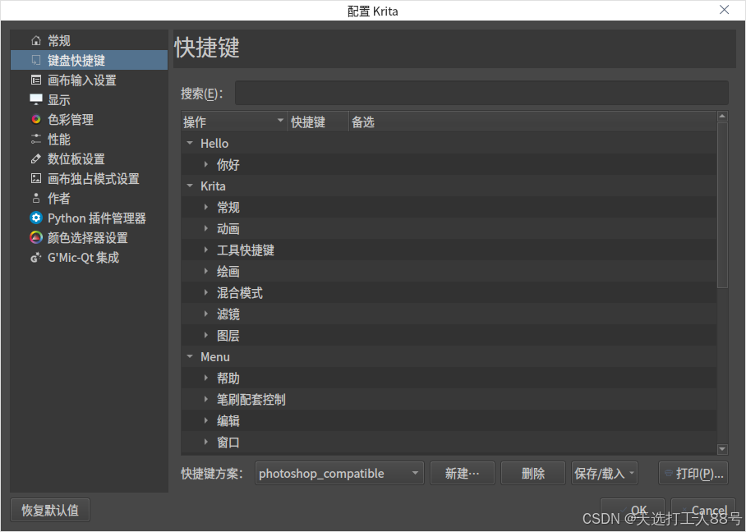Open the 数位板设置 page
The width and height of the screenshot is (746, 532).
[89, 158]
